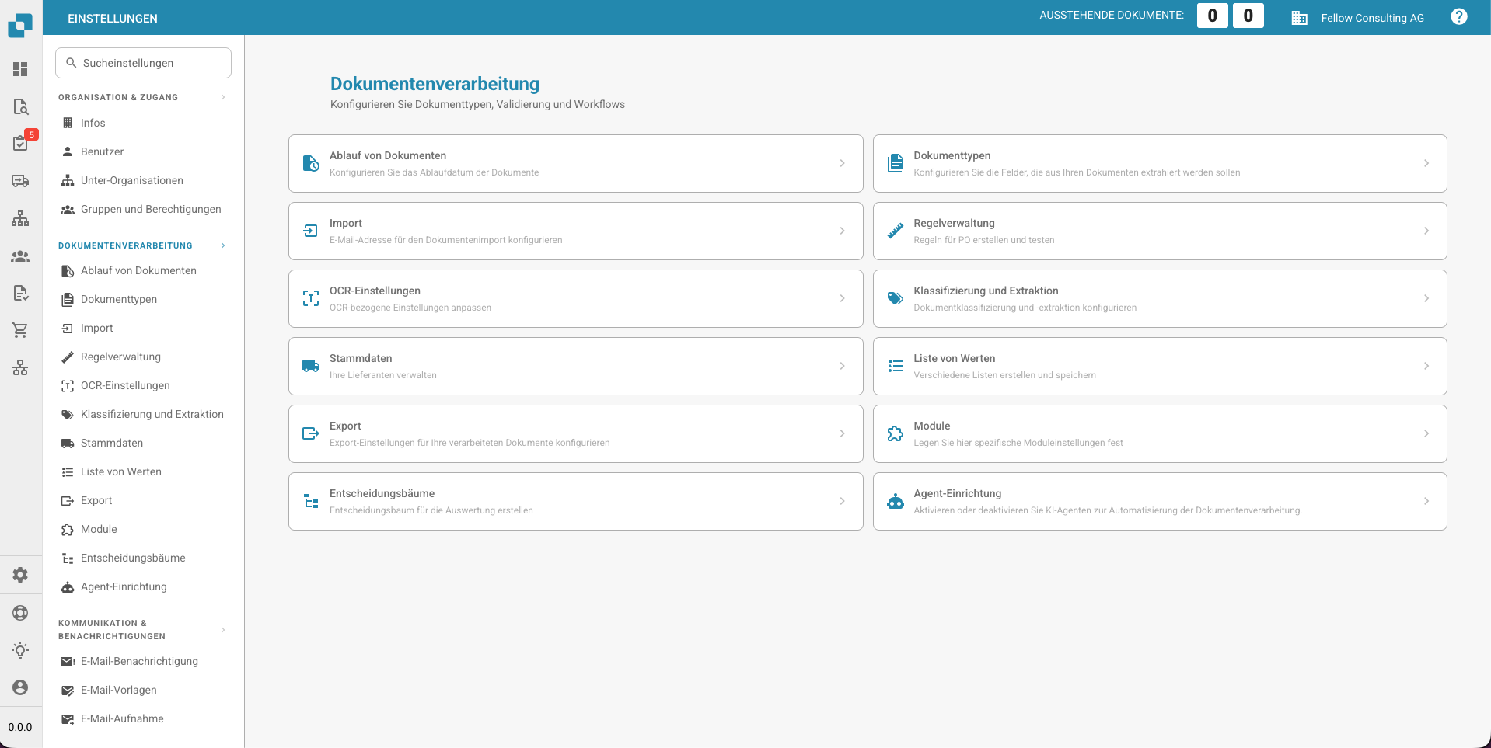Open the settings gear icon in the rail

21,575
